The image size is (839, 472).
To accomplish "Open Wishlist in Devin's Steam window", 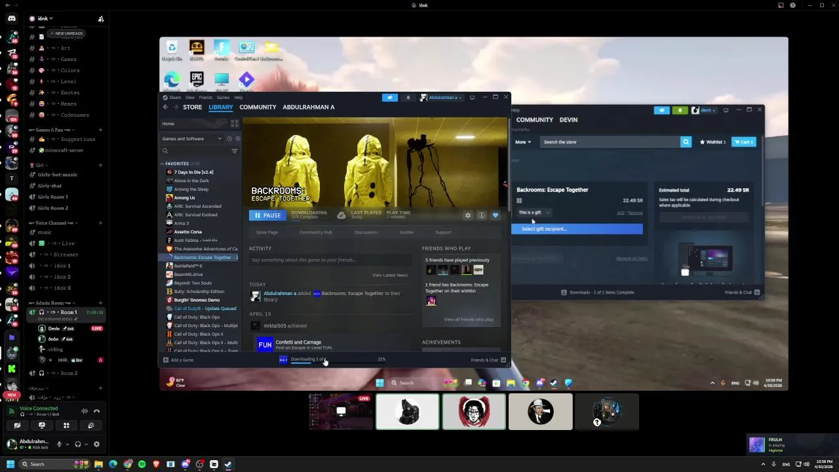I will click(x=712, y=142).
